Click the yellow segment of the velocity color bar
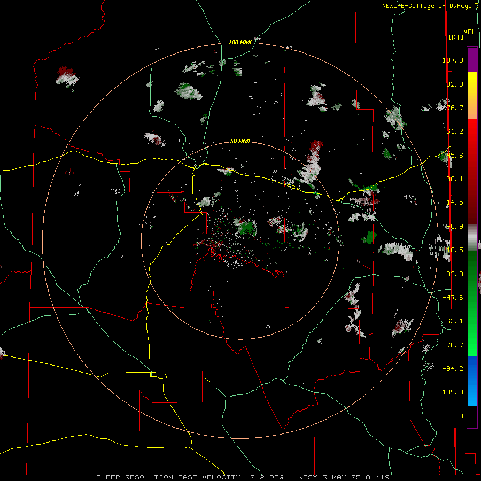 coord(472,95)
